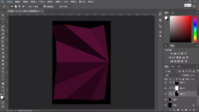Click the toolbar foreground color swatch
The image size is (199, 112).
click(2, 97)
